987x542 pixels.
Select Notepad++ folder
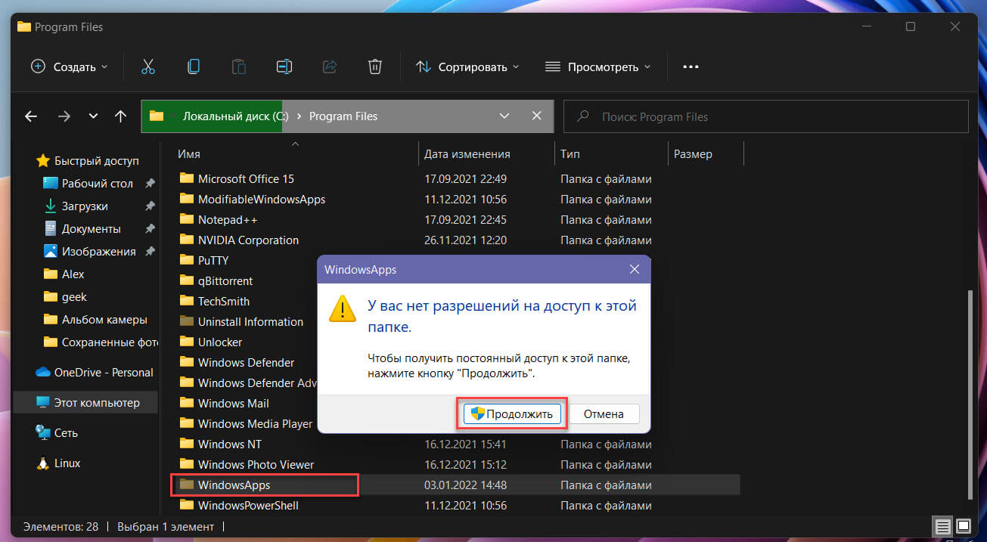coord(228,220)
